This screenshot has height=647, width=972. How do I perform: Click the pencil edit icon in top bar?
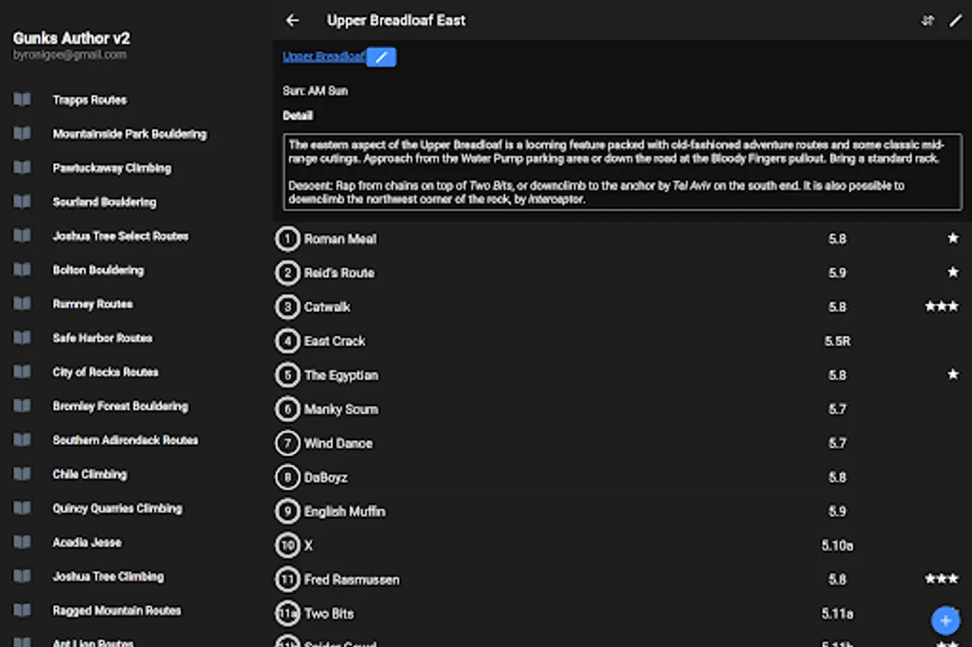(955, 20)
